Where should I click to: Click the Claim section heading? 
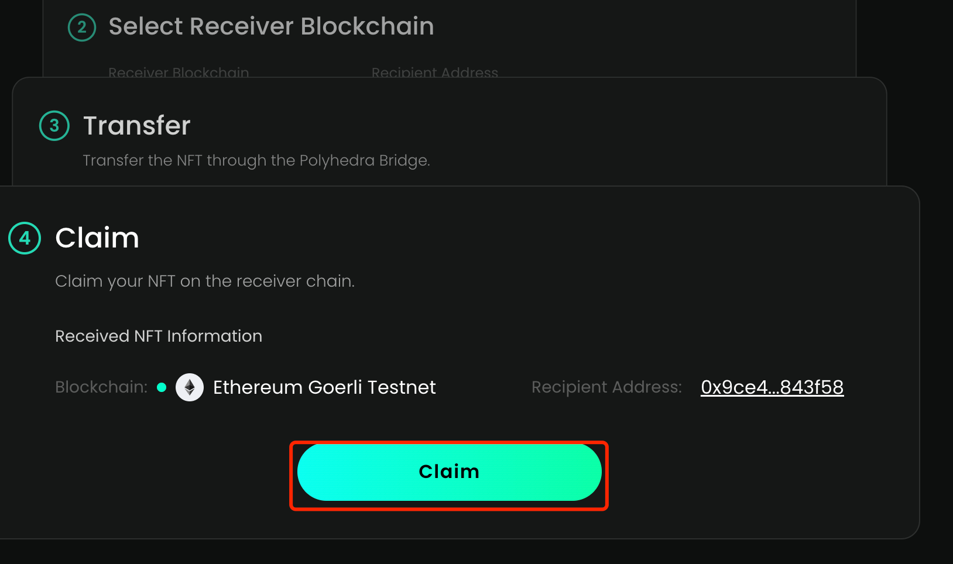pos(97,238)
